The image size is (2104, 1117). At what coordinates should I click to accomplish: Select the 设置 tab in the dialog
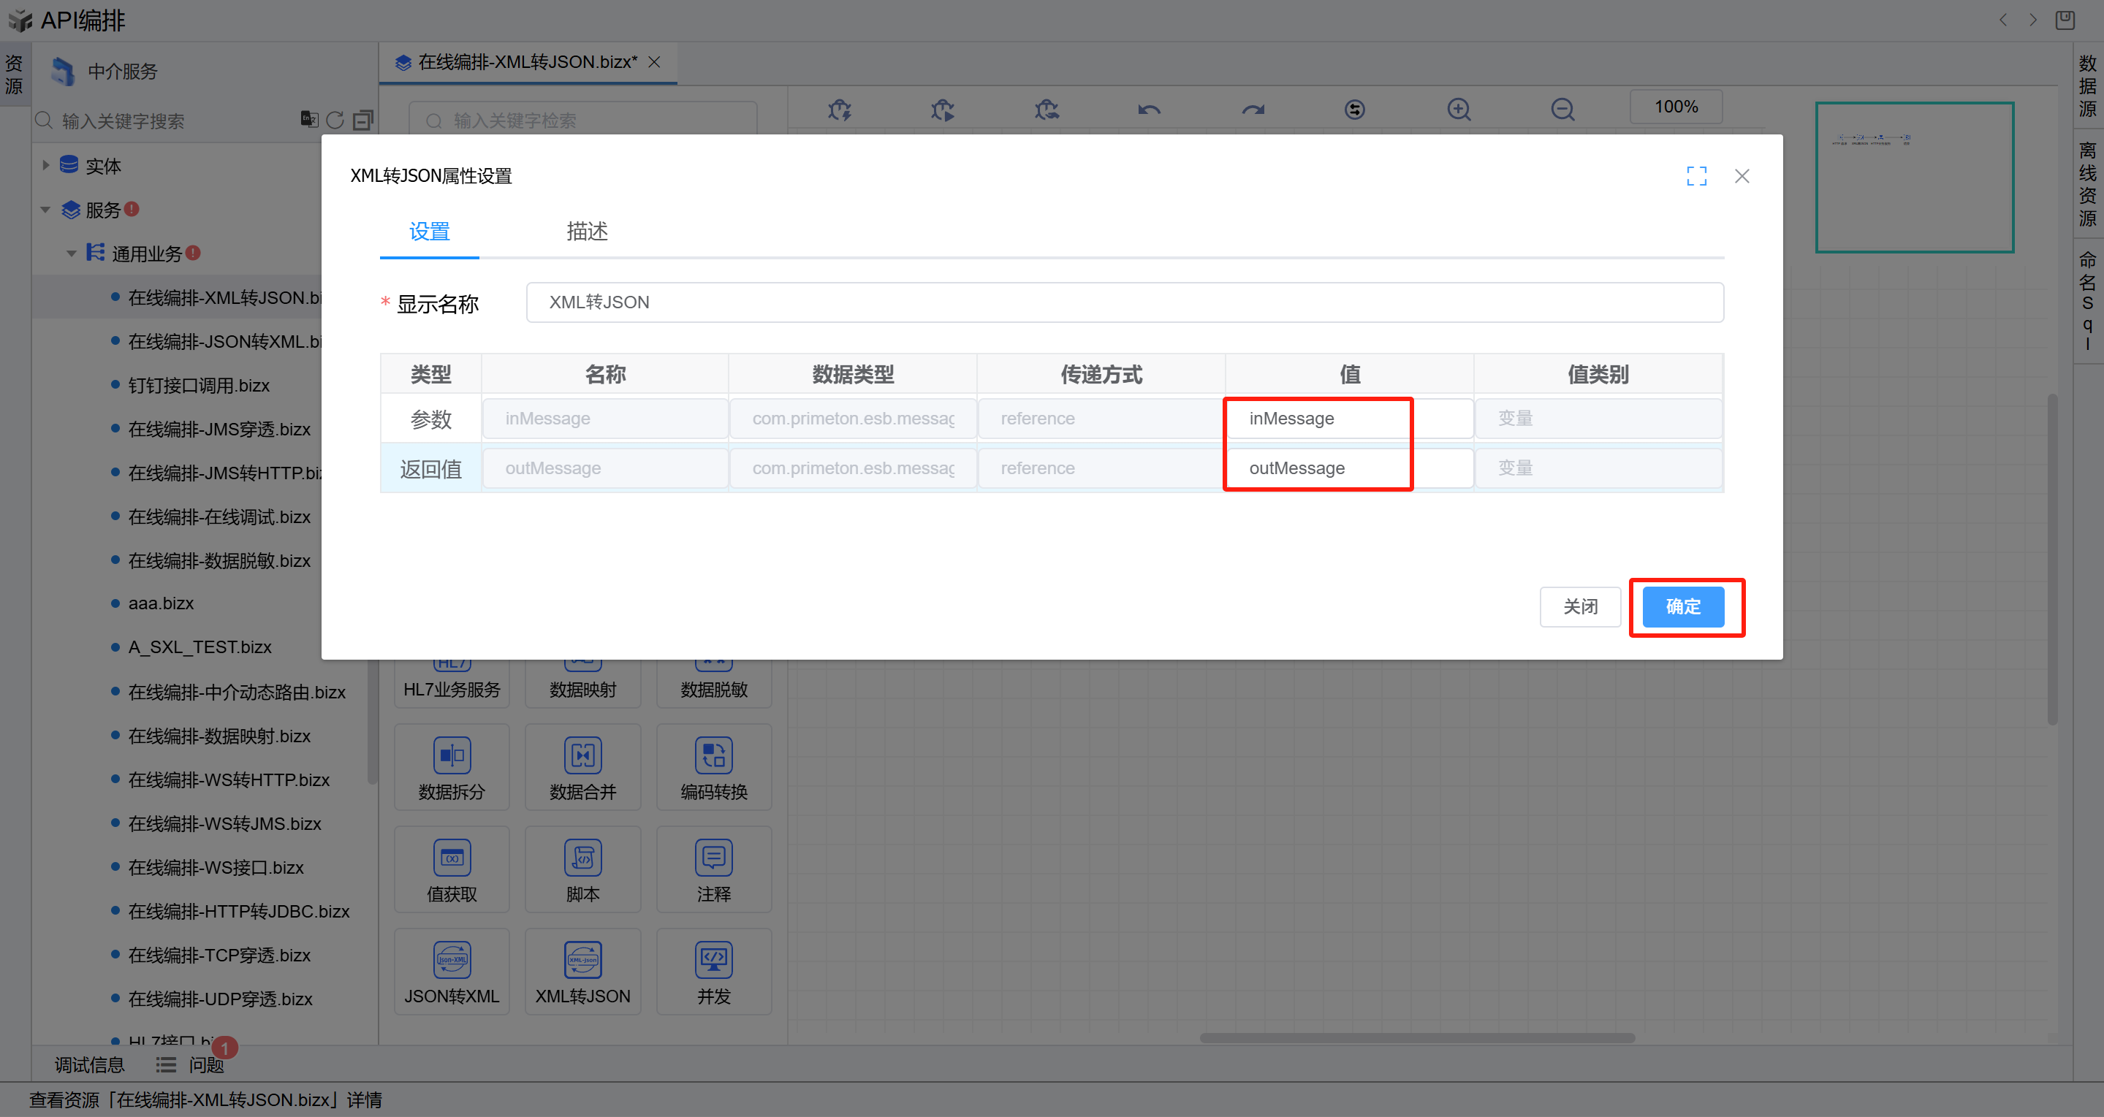tap(429, 232)
